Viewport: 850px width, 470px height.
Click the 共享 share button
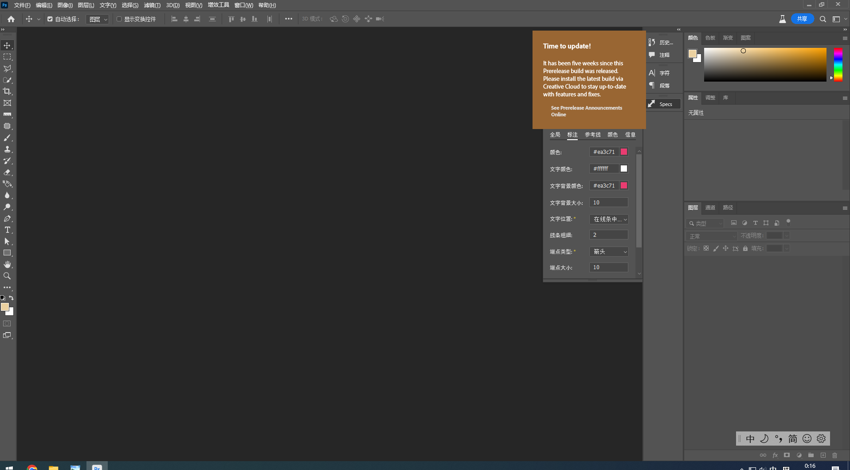pos(802,19)
